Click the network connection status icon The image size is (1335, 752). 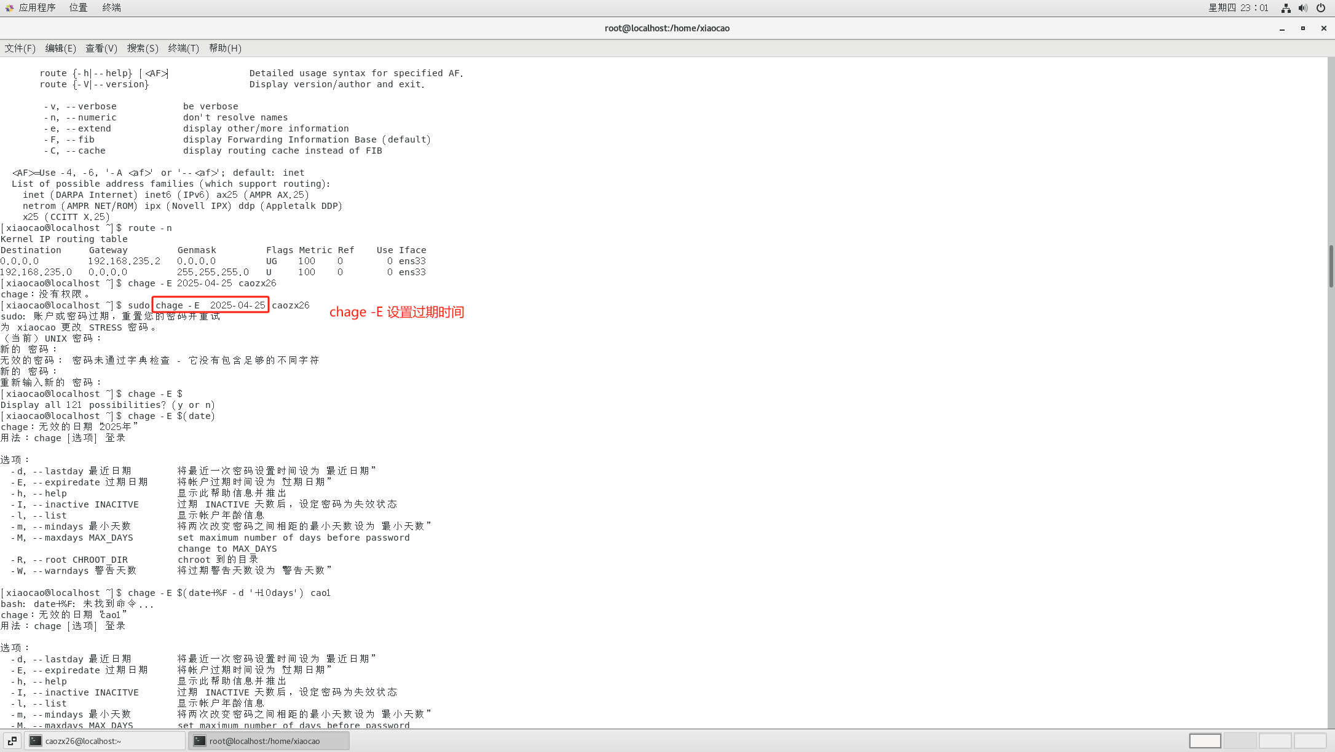click(x=1285, y=8)
